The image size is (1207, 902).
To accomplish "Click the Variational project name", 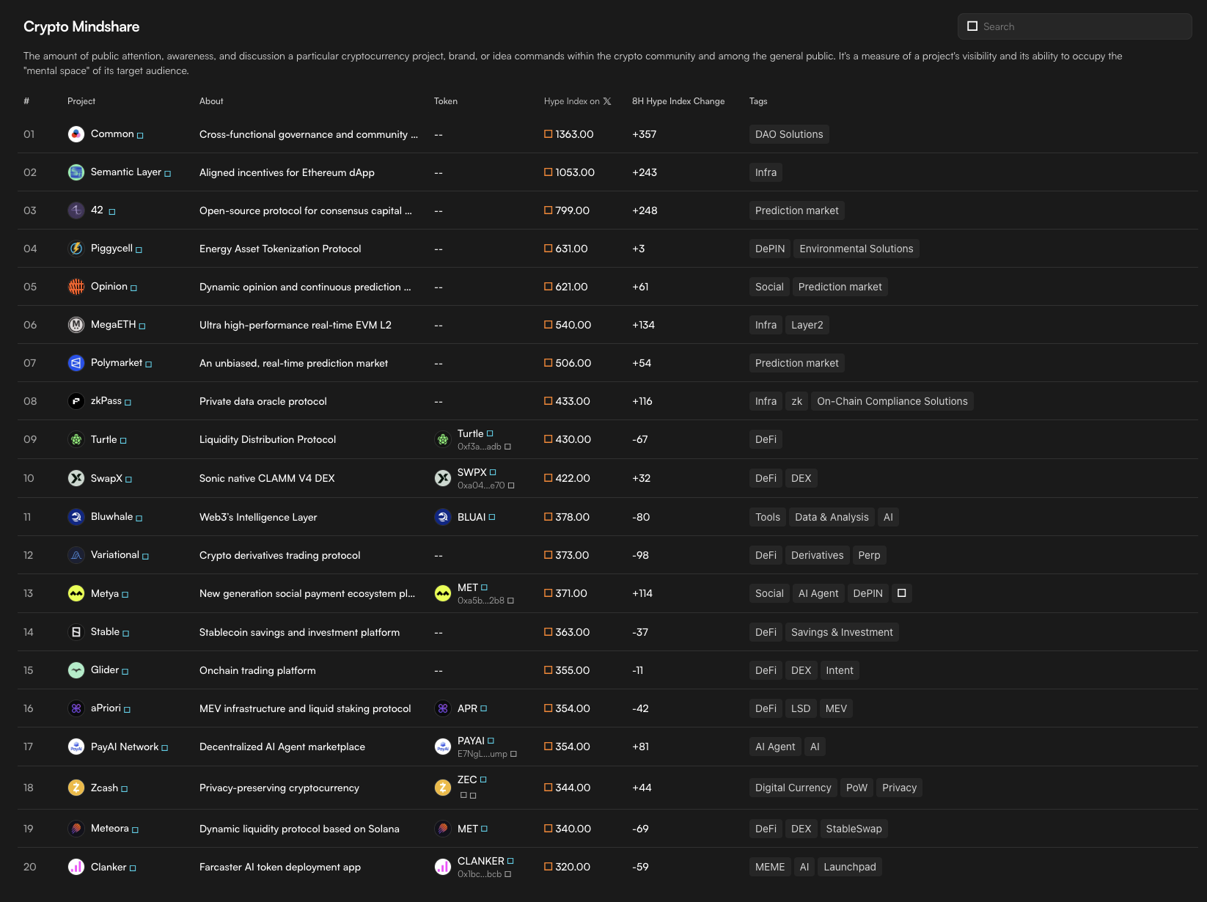I will (x=115, y=554).
